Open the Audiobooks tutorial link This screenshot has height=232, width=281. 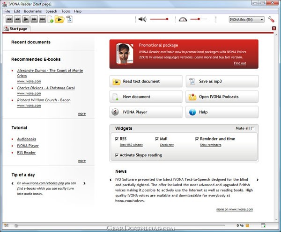coord(27,139)
